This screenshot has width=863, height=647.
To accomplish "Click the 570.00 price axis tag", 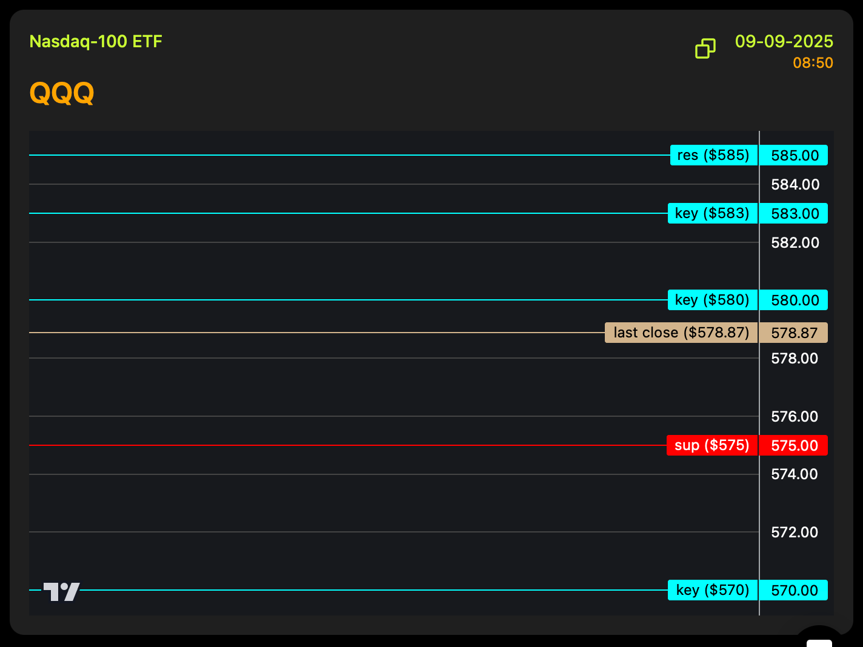I will [794, 590].
